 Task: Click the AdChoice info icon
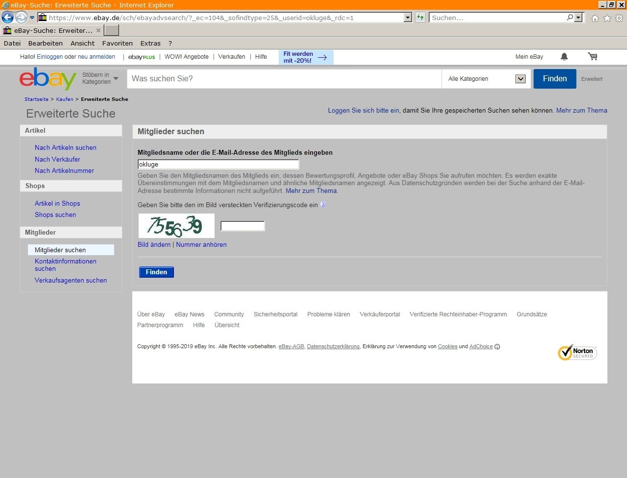click(497, 347)
